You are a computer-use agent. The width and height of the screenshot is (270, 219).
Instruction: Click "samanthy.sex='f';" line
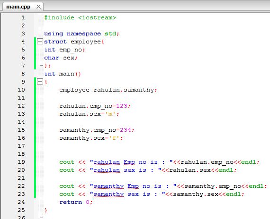coord(91,138)
